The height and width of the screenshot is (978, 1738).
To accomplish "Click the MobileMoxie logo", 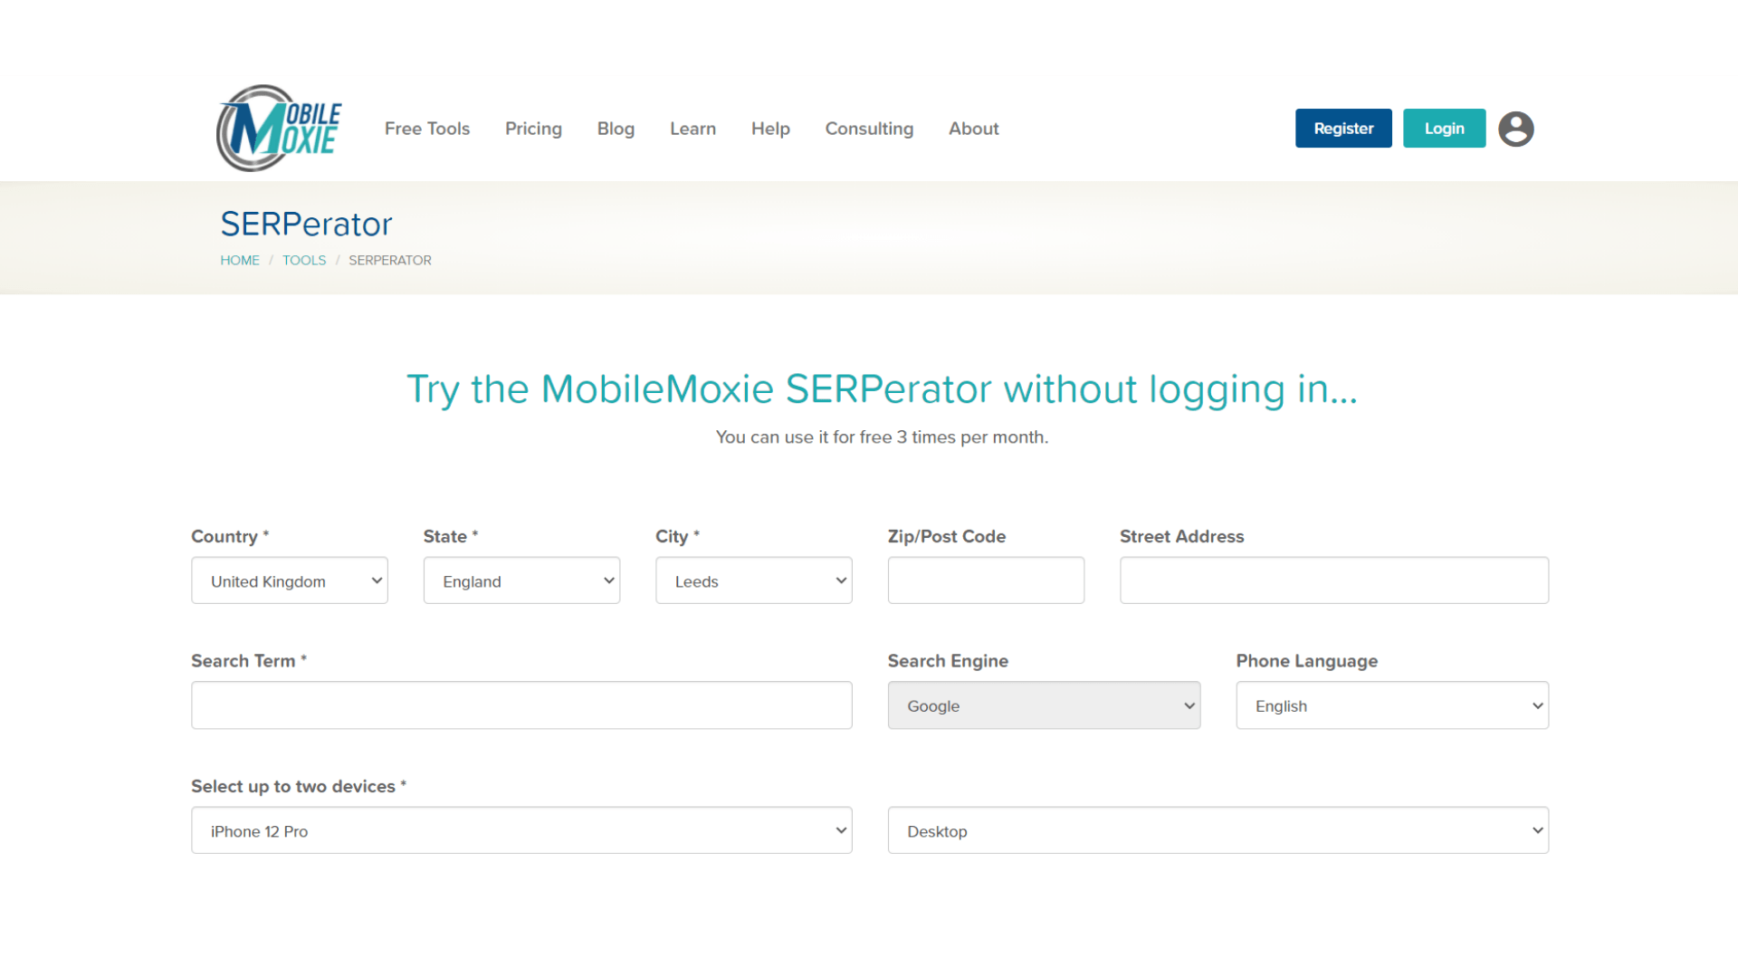I will [279, 129].
